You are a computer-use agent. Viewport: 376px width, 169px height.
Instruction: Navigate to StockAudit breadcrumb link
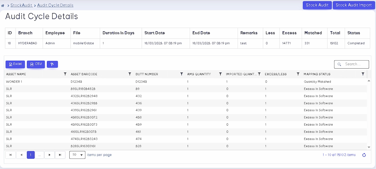(21, 5)
